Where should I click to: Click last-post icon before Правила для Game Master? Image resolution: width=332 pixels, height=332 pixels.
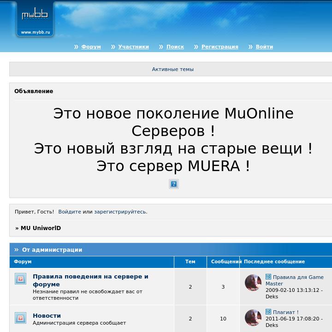pyautogui.click(x=268, y=277)
